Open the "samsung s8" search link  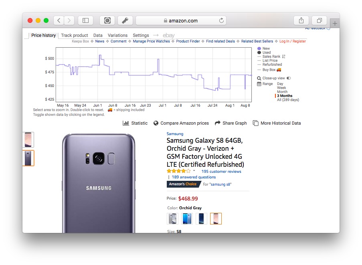(221, 184)
